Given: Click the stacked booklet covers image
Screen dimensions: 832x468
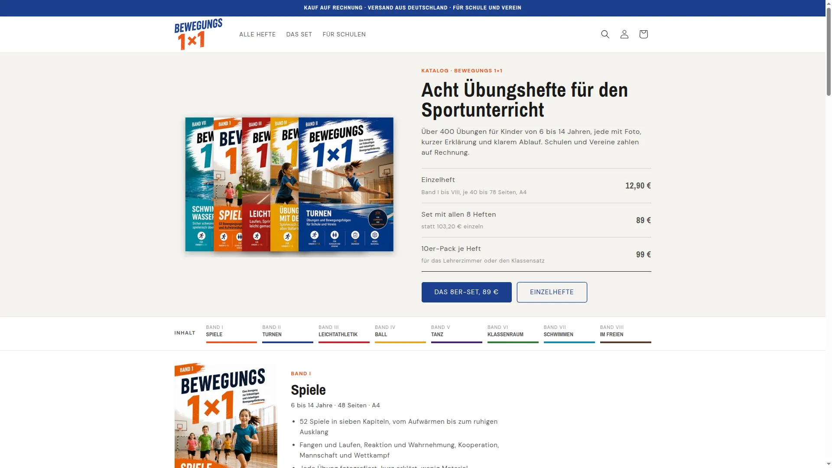Looking at the screenshot, I should coord(289,184).
